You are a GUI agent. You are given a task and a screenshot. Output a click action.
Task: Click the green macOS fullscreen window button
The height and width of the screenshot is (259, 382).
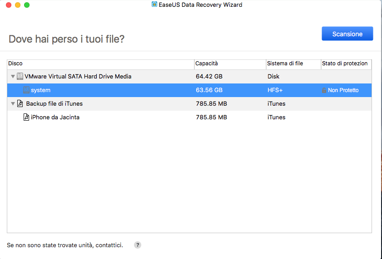tap(27, 5)
